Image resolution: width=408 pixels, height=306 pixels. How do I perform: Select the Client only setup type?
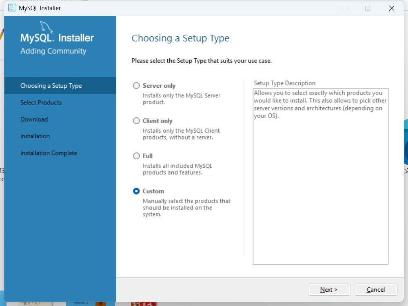point(136,121)
